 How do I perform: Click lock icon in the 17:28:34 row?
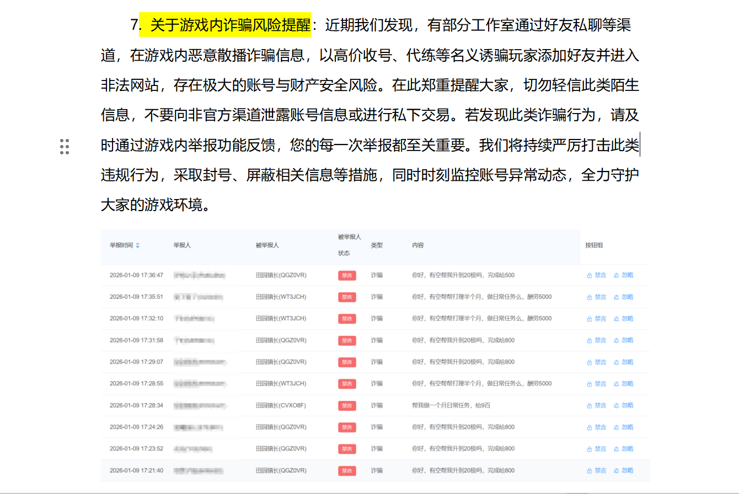(589, 406)
